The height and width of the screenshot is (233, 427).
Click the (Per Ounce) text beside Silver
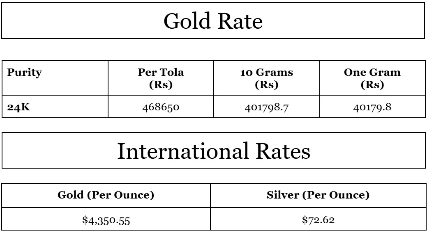[336, 196]
